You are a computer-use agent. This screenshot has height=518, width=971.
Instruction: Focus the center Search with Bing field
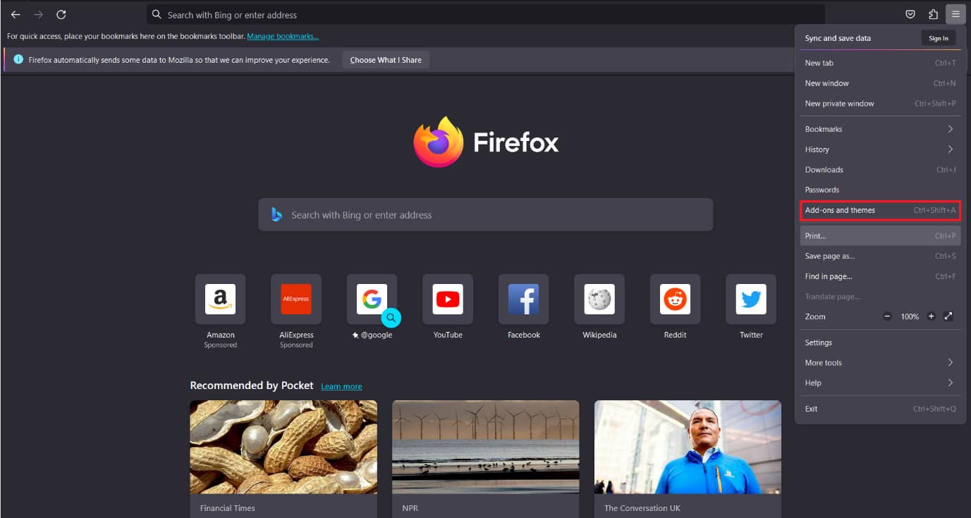pyautogui.click(x=486, y=215)
